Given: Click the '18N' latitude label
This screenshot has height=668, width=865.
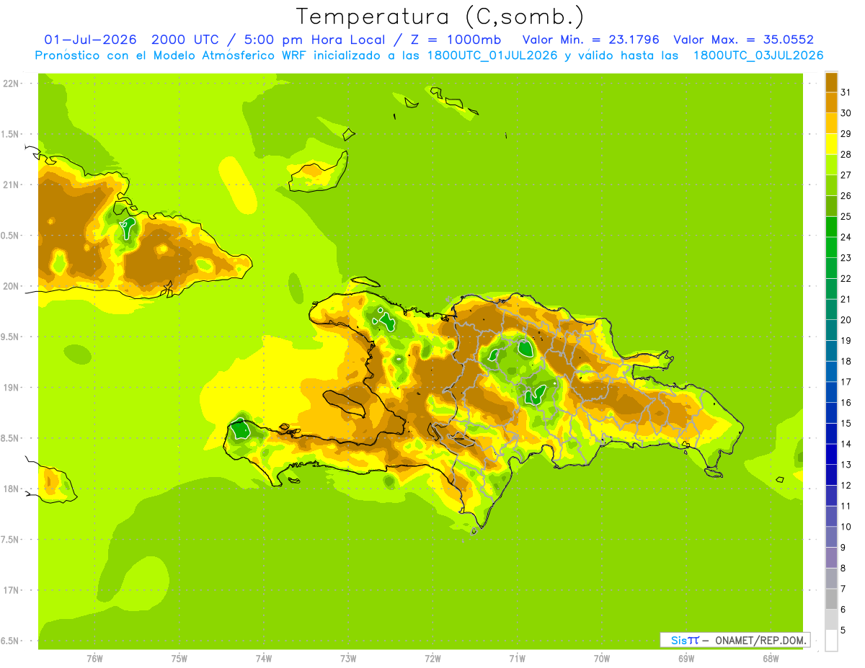Looking at the screenshot, I should pos(10,489).
